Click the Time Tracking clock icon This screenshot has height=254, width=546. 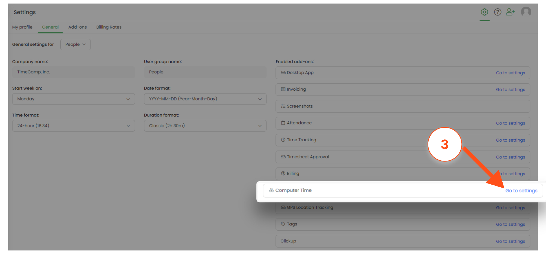tap(283, 140)
